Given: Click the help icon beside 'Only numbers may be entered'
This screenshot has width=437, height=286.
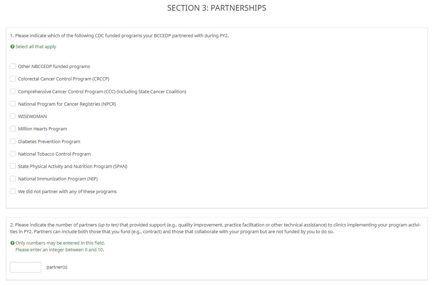Looking at the screenshot, I should (x=12, y=243).
